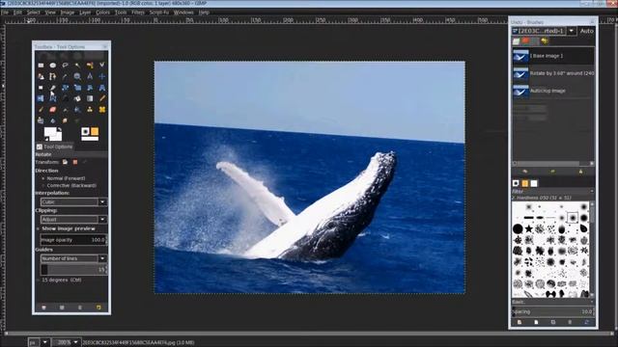The height and width of the screenshot is (347, 618).
Task: Open Guides dropdown showing Number of lines
Action: pos(73,258)
